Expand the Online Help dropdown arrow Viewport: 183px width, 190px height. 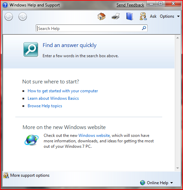click(x=172, y=183)
